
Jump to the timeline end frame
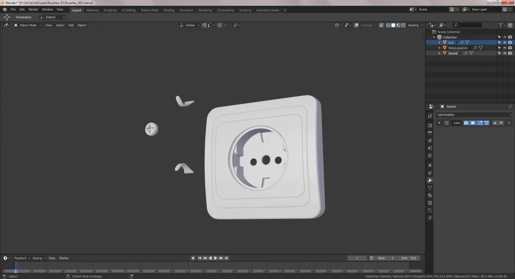pyautogui.click(x=226, y=258)
